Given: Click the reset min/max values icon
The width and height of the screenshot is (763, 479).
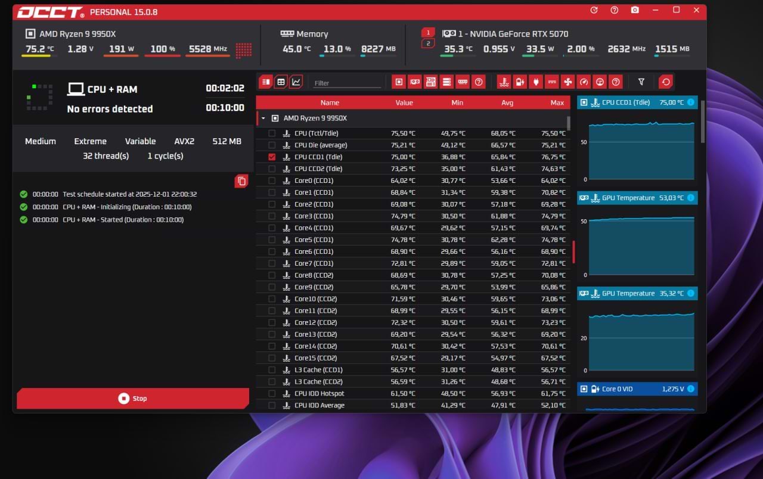Looking at the screenshot, I should point(666,82).
